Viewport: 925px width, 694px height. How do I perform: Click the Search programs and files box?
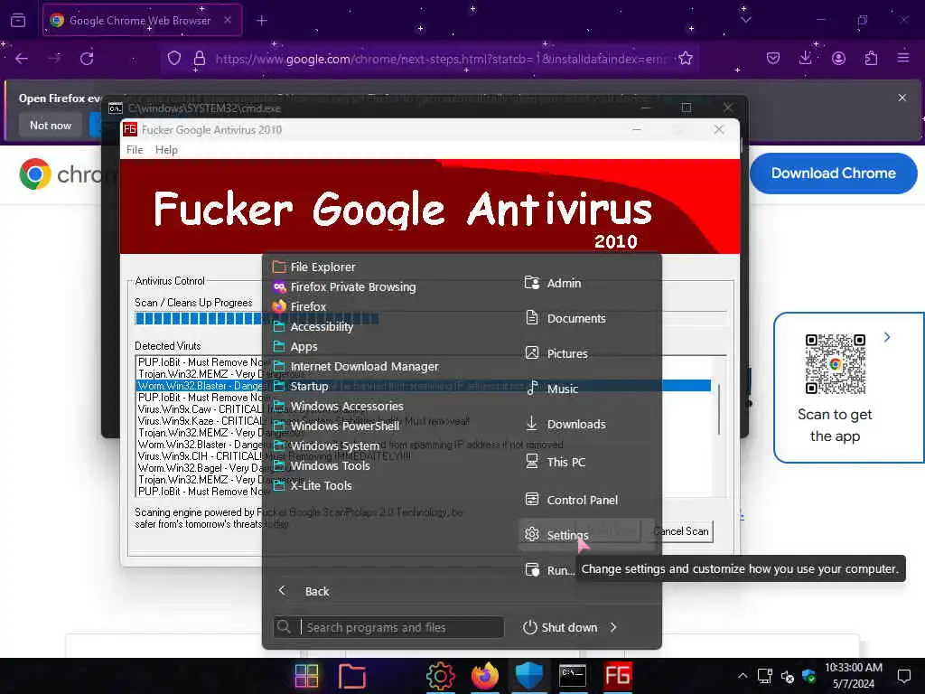[x=388, y=627]
